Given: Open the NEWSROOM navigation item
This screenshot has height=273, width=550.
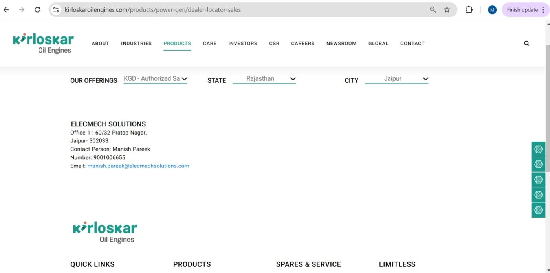Looking at the screenshot, I should (341, 44).
